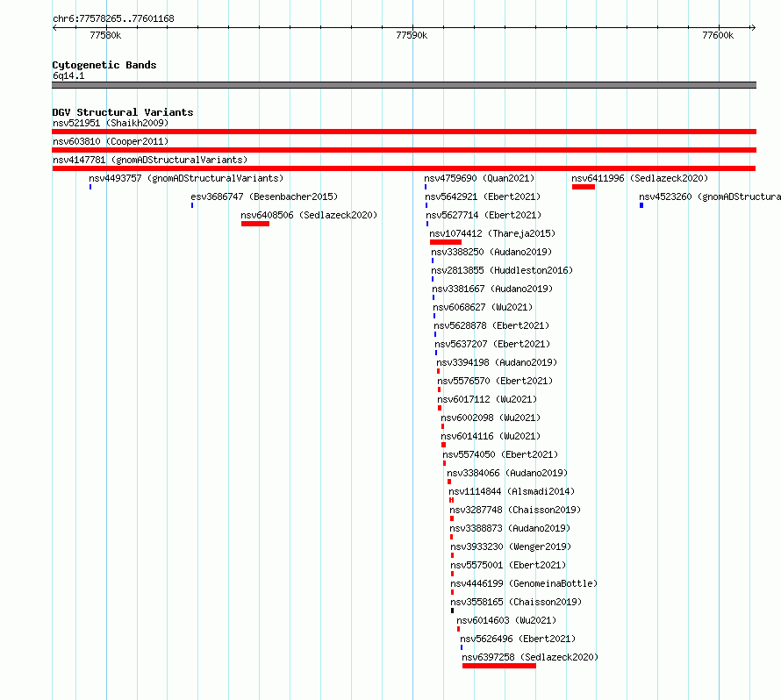Click the nsv521951 (Shaikh2009) variant label

111,123
